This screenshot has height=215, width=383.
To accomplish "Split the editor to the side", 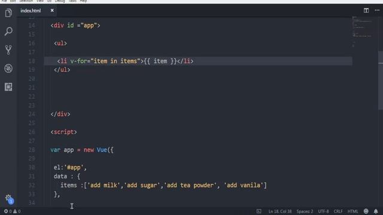I will point(366,11).
